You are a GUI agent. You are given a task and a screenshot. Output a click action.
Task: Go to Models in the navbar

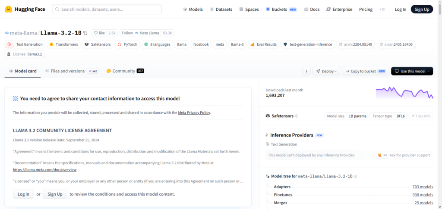coord(193,9)
